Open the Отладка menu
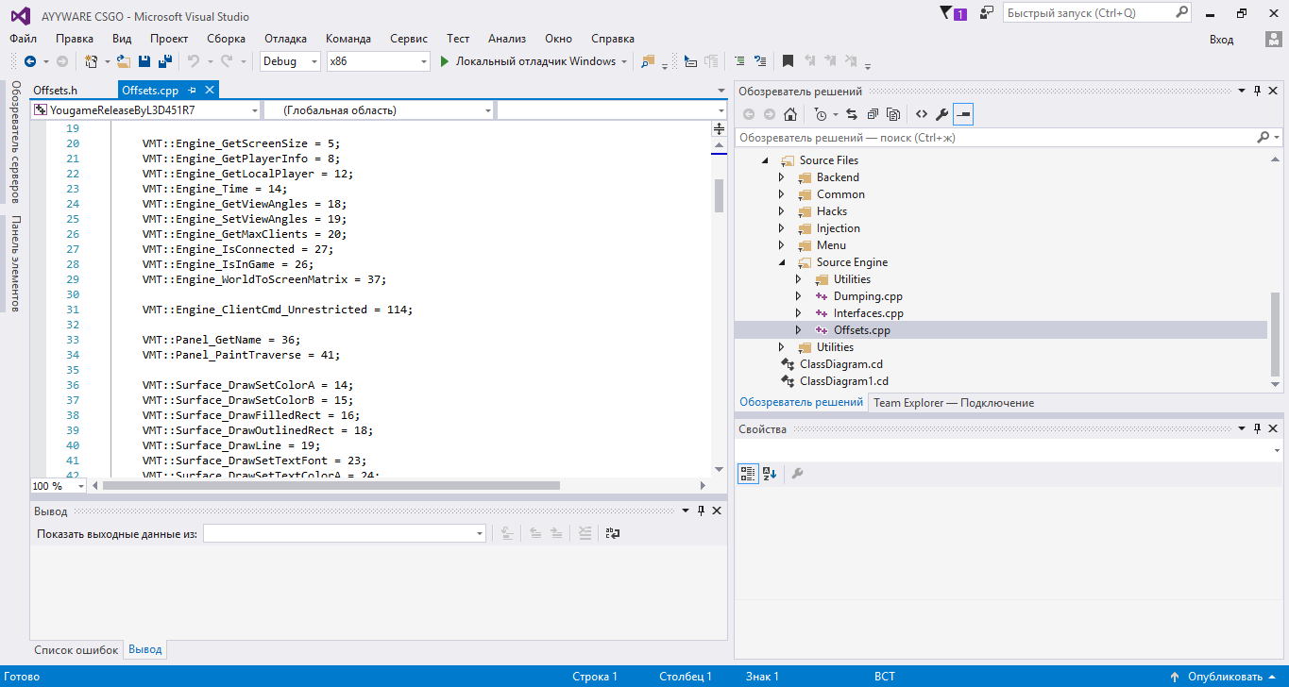 pyautogui.click(x=285, y=39)
